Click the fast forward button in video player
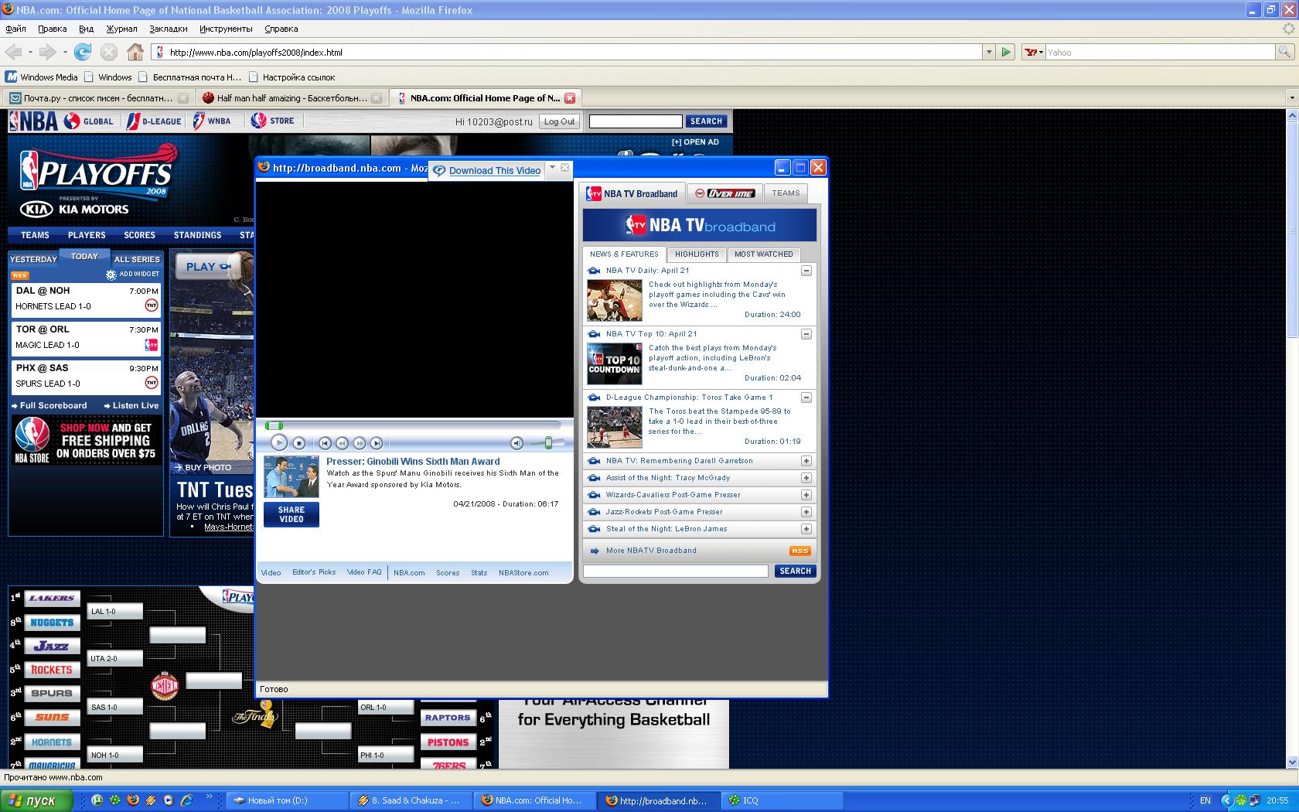This screenshot has width=1299, height=812. [x=359, y=443]
